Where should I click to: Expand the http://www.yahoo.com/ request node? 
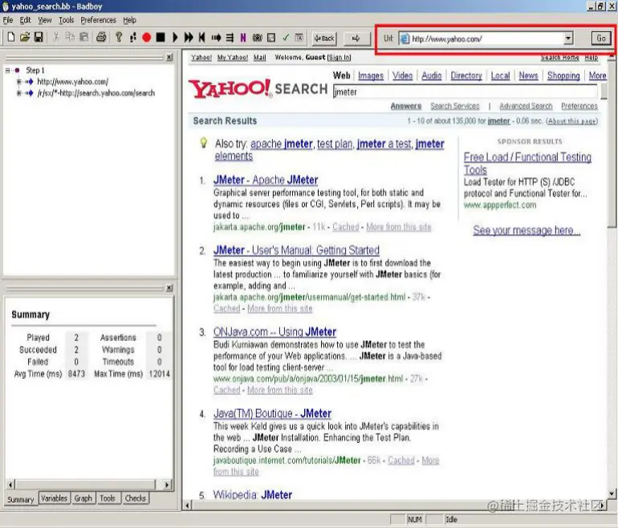(x=18, y=82)
